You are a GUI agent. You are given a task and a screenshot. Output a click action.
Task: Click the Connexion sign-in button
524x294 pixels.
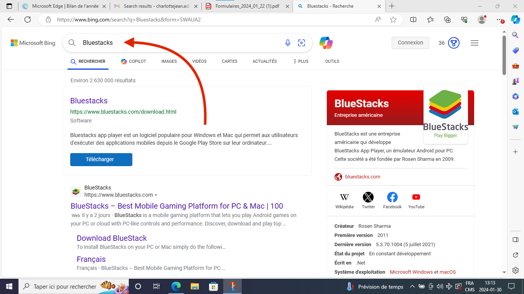410,43
